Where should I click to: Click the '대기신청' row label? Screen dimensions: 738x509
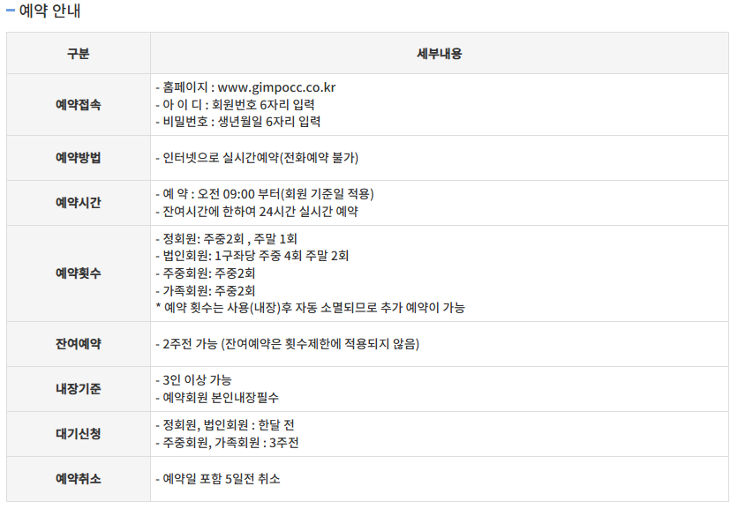[79, 433]
